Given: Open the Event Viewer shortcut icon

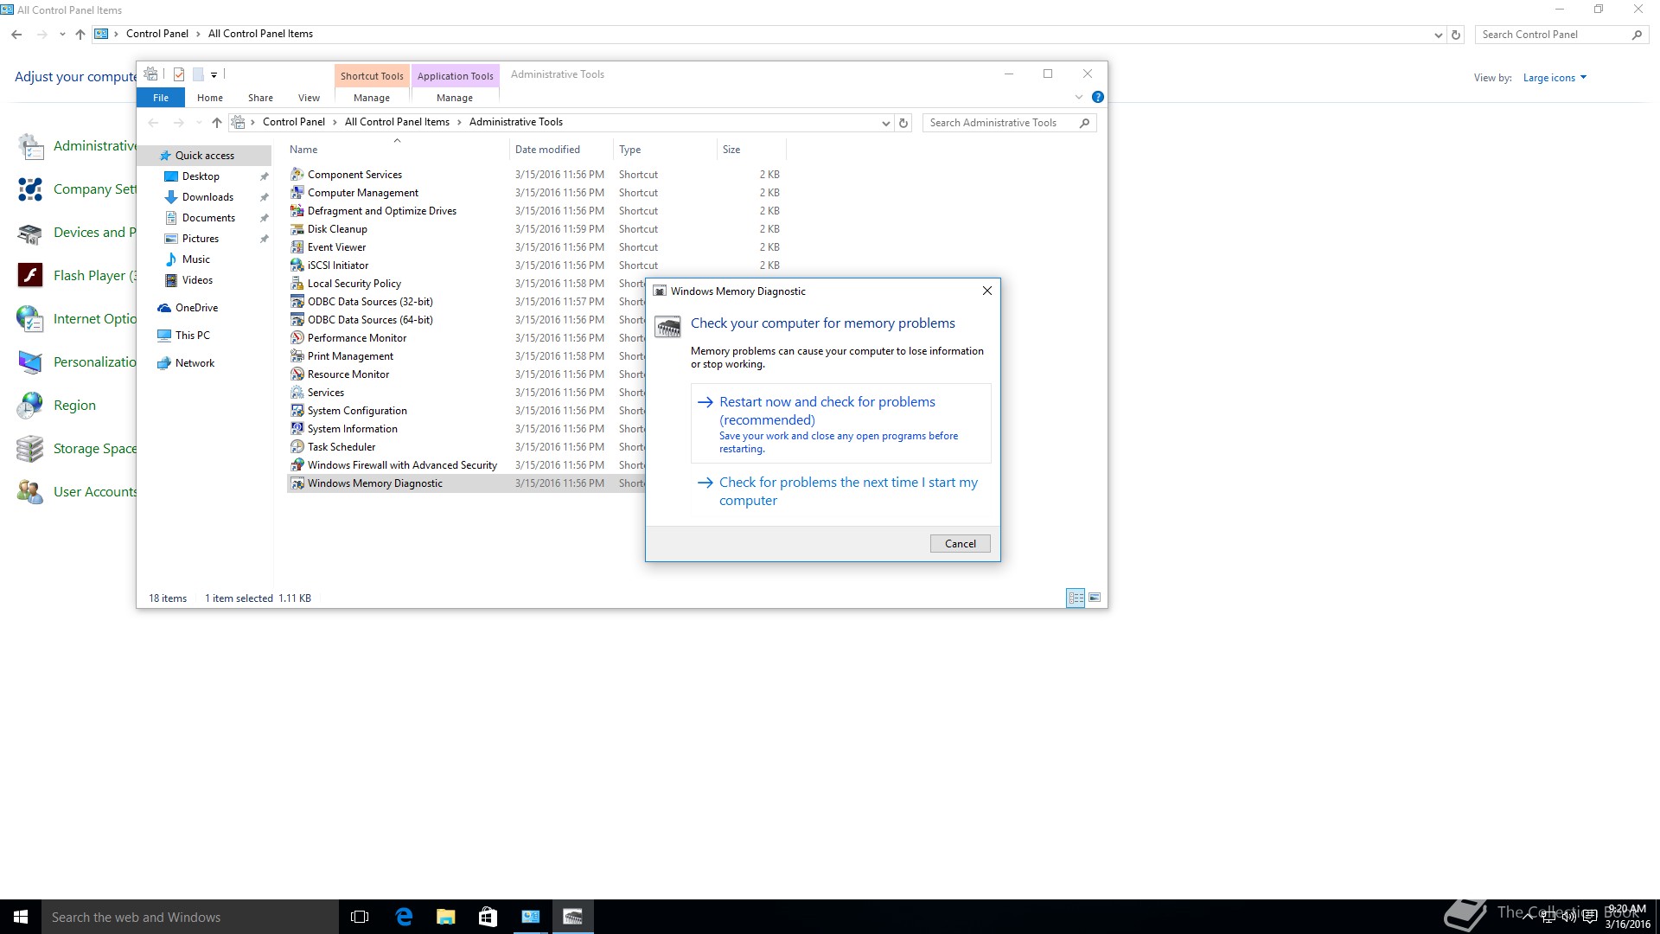Looking at the screenshot, I should 297,247.
